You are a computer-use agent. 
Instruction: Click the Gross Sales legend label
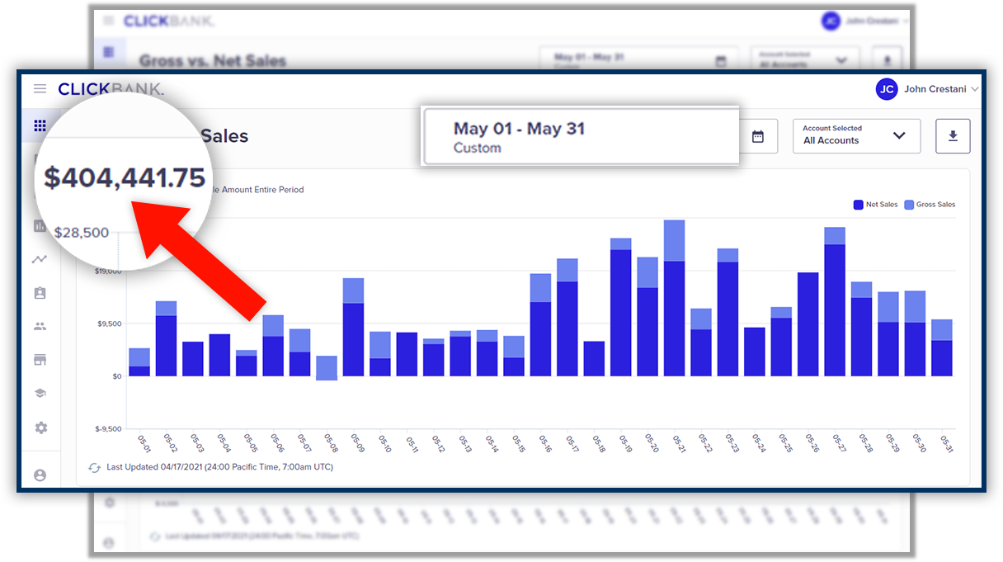(936, 205)
